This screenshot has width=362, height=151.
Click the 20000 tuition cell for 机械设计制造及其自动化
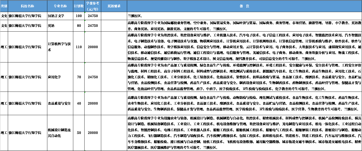[93, 133]
